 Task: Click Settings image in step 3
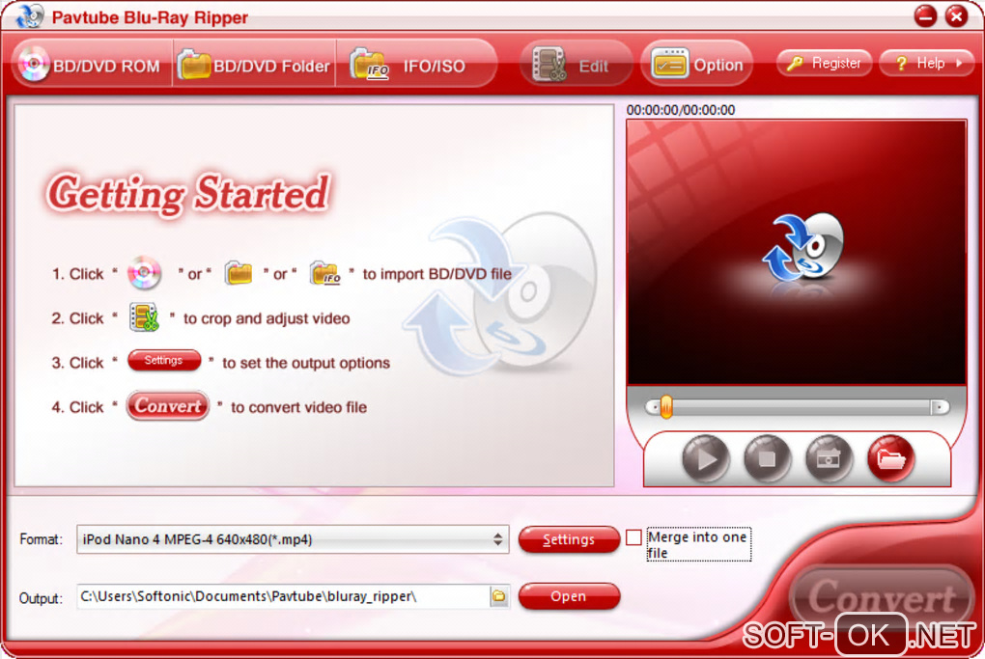click(164, 360)
